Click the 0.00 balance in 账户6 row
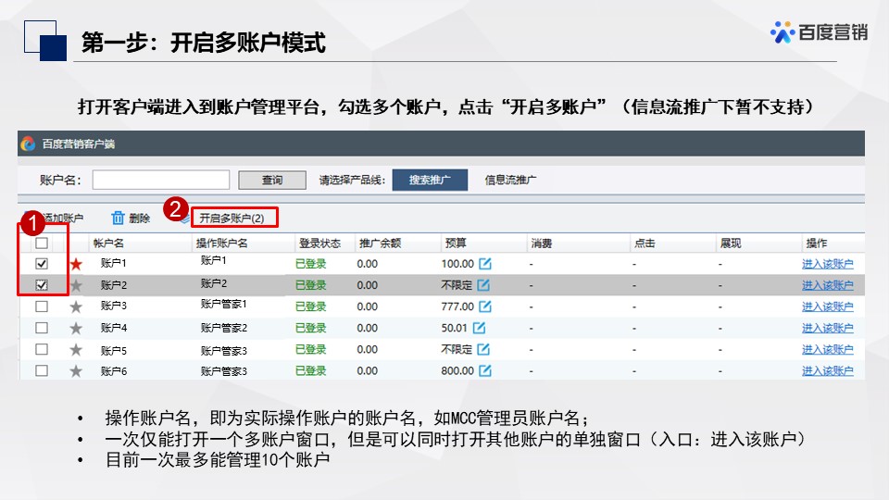This screenshot has height=500, width=889. 368,370
